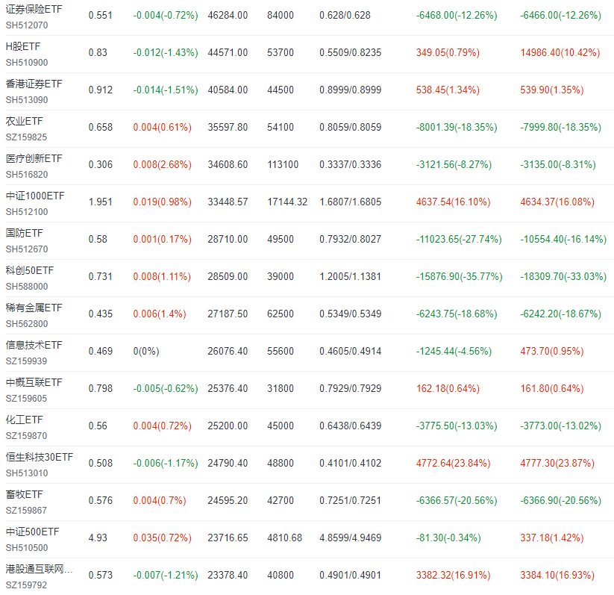Open the H股ETF fund name
614x595 pixels.
click(x=23, y=46)
